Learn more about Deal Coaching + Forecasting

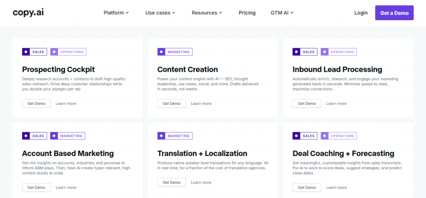[x=337, y=187]
